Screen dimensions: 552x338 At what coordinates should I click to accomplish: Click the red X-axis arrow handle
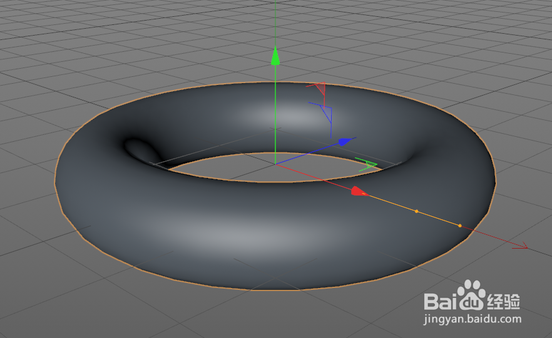tap(359, 191)
